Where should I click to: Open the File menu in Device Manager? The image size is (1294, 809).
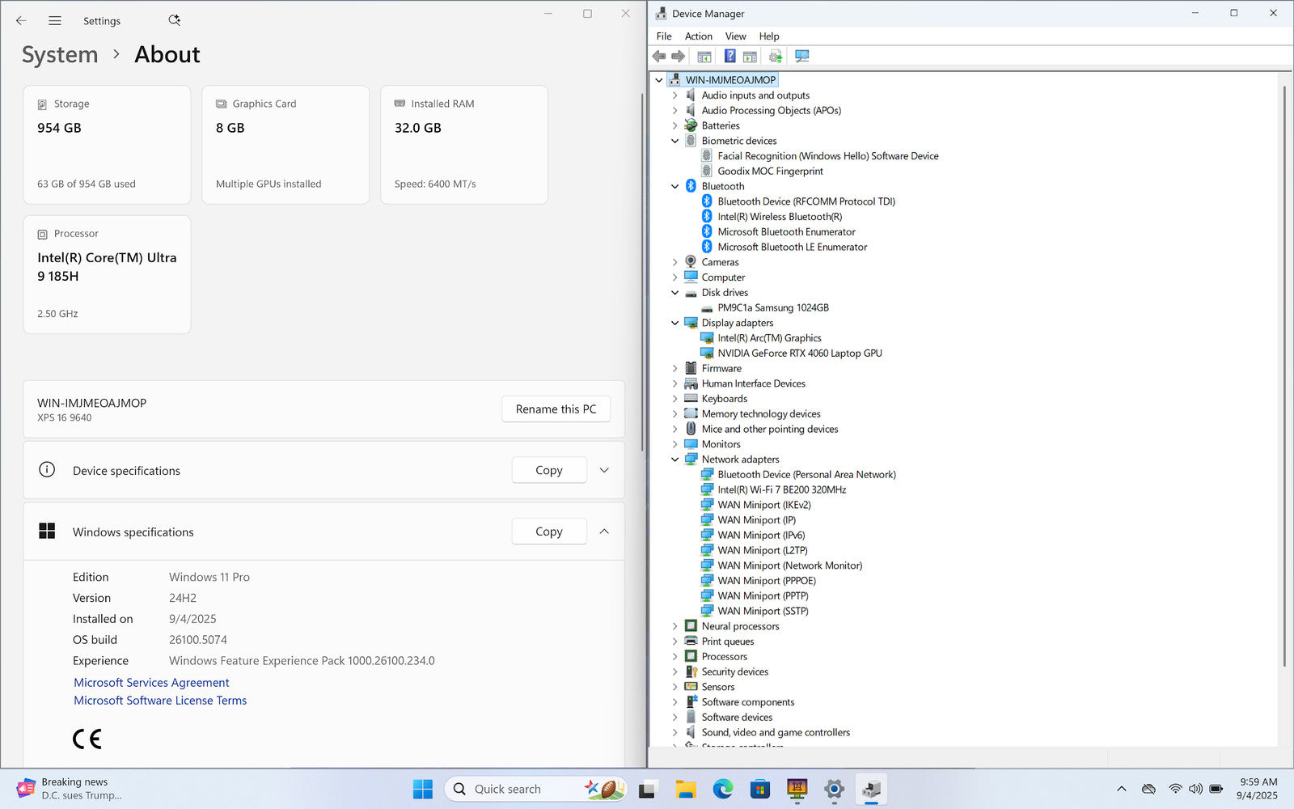pos(664,36)
